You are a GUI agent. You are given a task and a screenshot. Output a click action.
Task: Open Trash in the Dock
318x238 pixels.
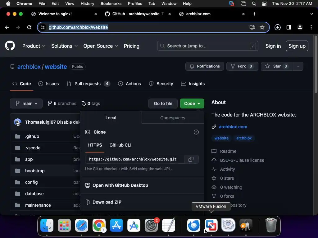point(271,225)
